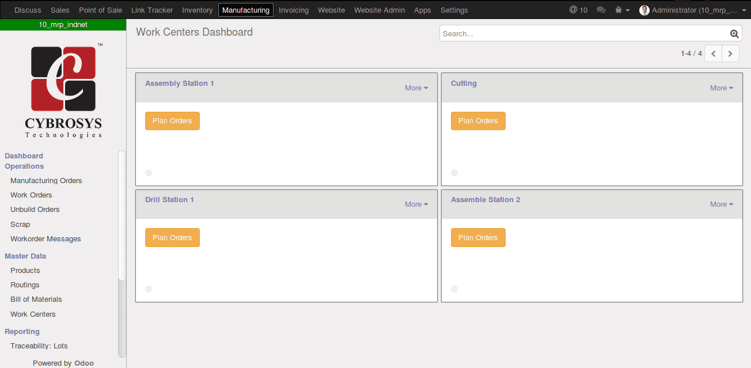Open the debug bug icon menu
The width and height of the screenshot is (751, 368).
[623, 10]
